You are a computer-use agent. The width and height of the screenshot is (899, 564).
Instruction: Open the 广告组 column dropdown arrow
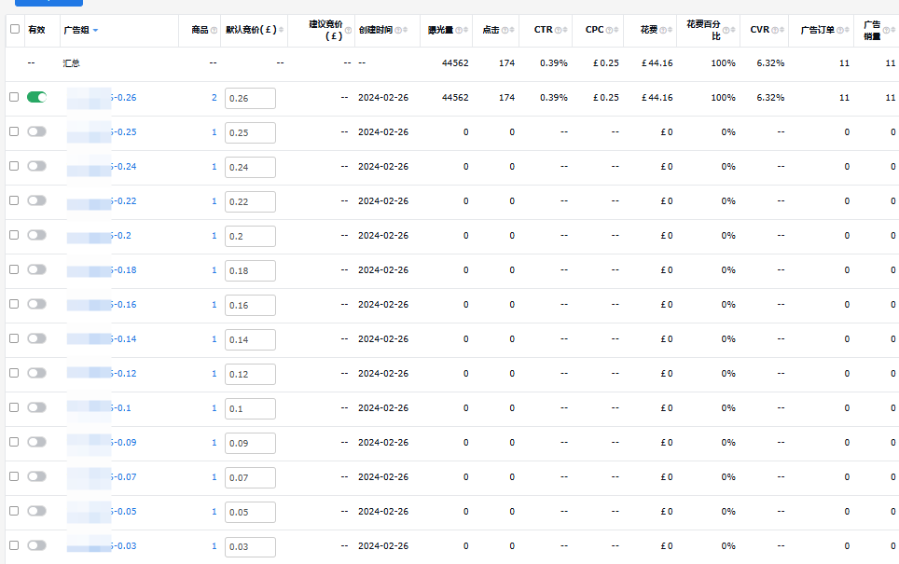(95, 31)
